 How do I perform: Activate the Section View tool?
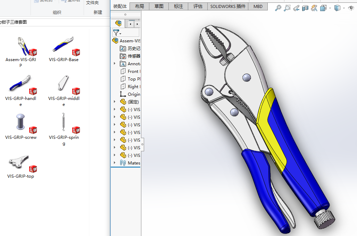(x=305, y=8)
